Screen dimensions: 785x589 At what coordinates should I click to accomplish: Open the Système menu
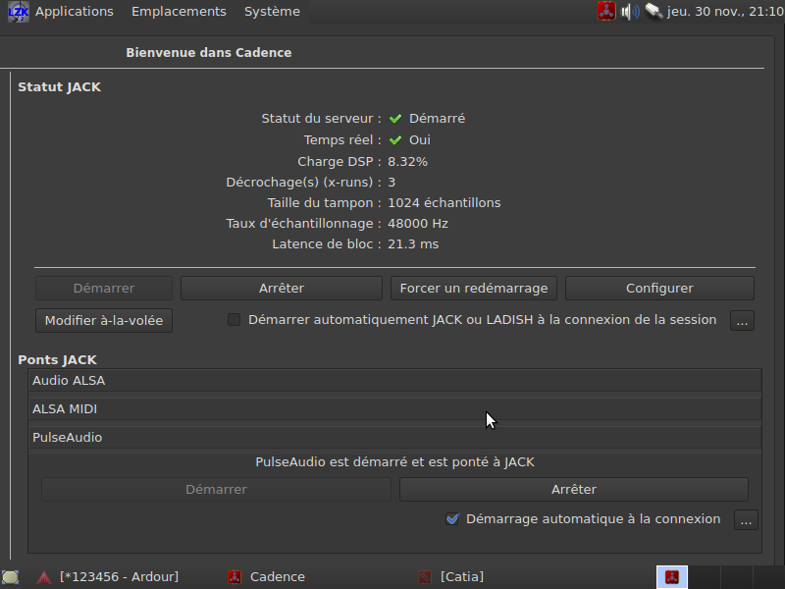272,11
